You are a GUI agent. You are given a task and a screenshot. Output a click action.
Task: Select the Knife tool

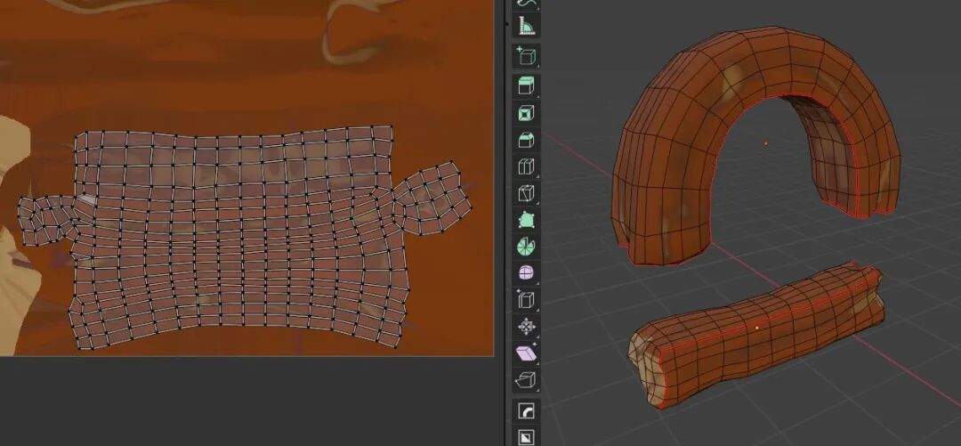[527, 193]
